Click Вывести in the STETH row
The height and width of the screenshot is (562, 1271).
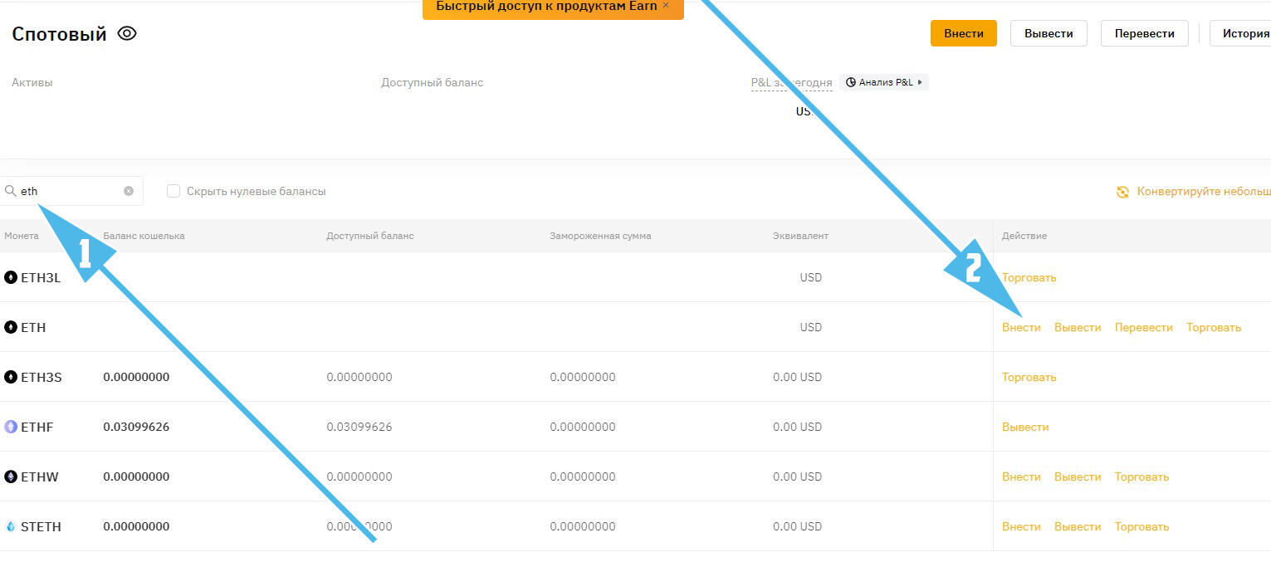pos(1078,526)
